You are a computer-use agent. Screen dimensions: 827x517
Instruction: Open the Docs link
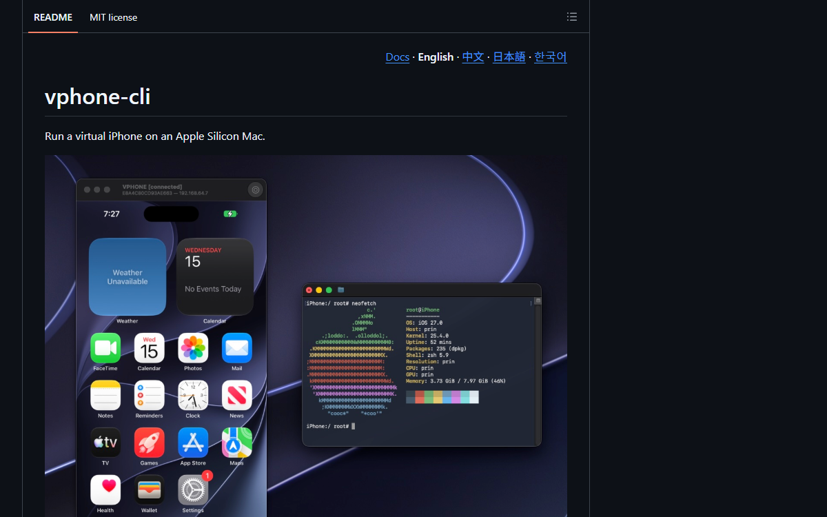click(x=398, y=57)
